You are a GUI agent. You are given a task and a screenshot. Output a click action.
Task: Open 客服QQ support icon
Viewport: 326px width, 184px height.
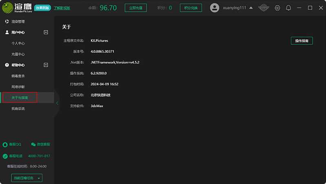5,145
